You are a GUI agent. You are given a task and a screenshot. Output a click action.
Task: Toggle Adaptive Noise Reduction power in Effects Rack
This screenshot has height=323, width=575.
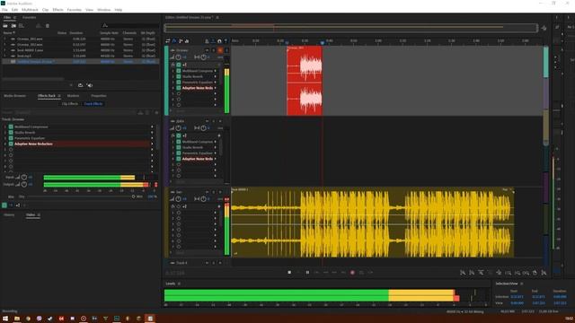[x=11, y=144]
